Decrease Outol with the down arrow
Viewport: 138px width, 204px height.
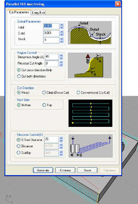tap(62, 34)
